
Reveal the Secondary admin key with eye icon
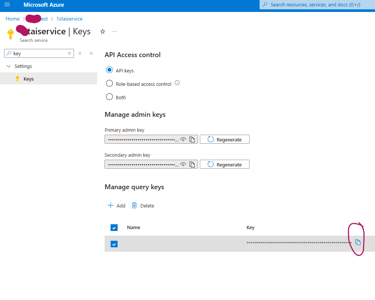(183, 164)
